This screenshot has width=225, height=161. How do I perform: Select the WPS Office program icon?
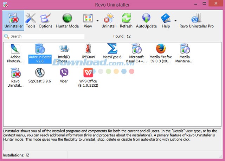coord(88,73)
